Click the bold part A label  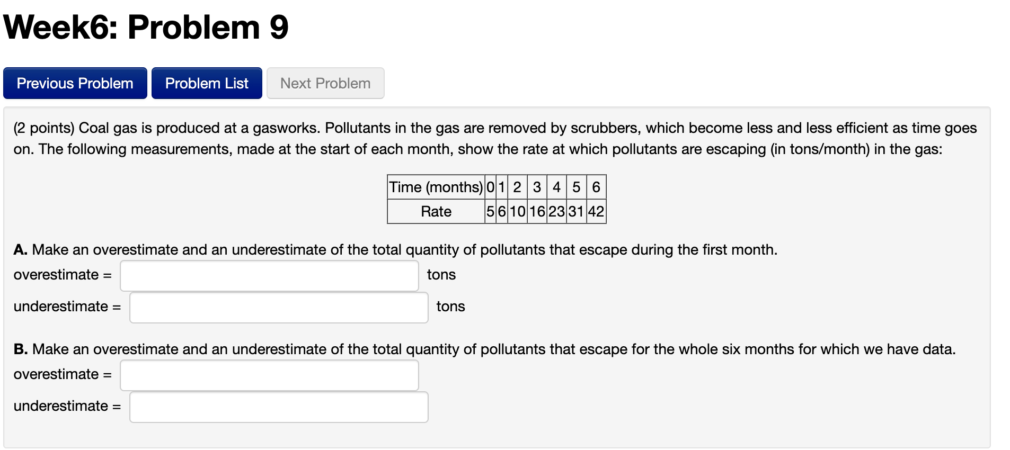point(20,249)
